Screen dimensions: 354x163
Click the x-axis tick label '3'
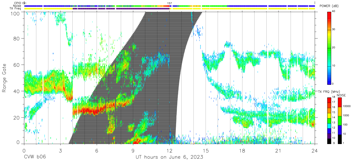(60, 150)
